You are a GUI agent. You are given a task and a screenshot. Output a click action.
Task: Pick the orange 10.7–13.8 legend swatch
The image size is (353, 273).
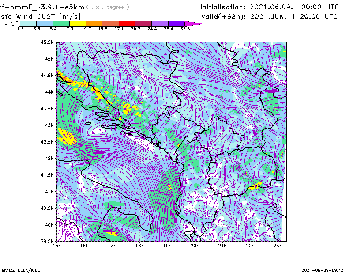tap(94, 23)
